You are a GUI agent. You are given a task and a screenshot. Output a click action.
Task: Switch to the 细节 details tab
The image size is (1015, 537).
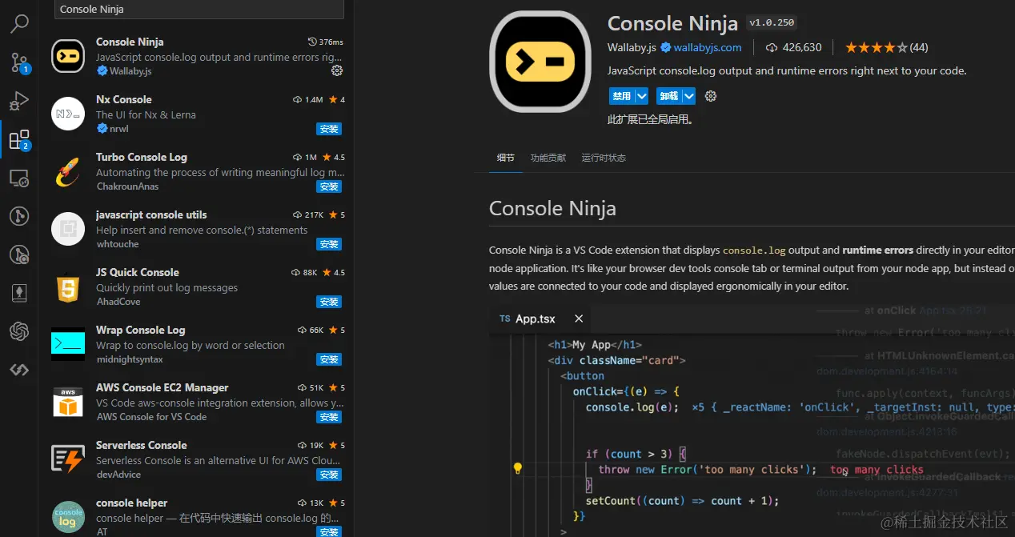click(506, 158)
